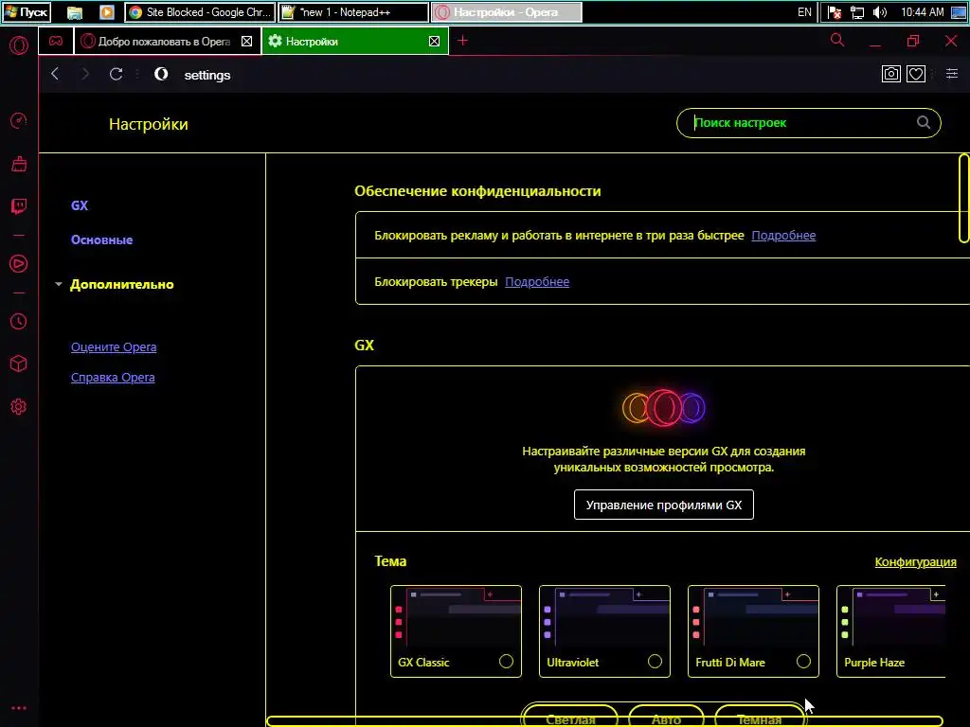
Task: Click the Frutti Di Mare theme preview
Action: (753, 617)
